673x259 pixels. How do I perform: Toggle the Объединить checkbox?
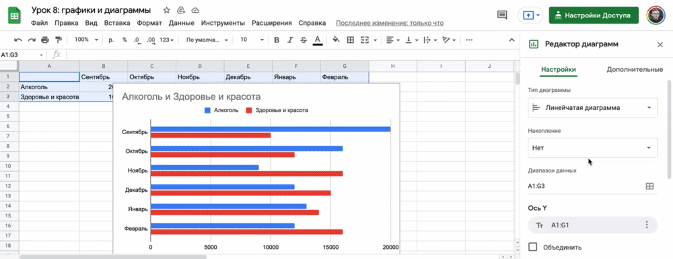(533, 247)
